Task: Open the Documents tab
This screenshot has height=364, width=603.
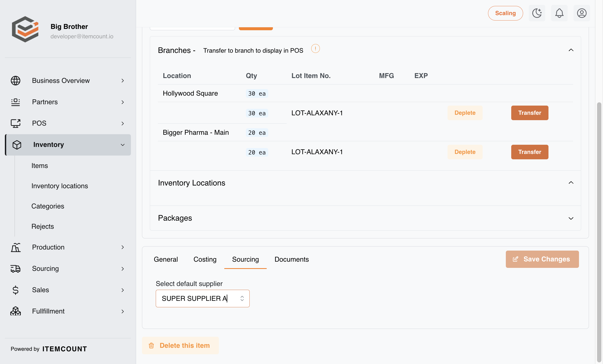Action: [292, 259]
